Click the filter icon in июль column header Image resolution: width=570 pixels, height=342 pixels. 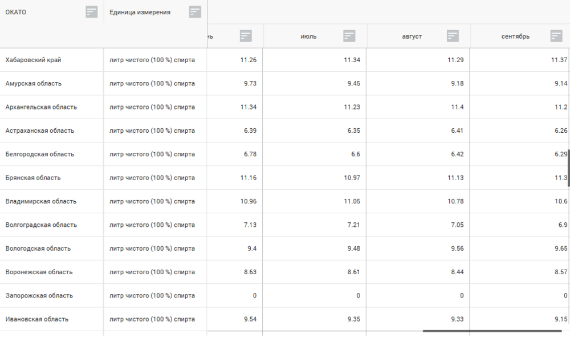(x=349, y=36)
